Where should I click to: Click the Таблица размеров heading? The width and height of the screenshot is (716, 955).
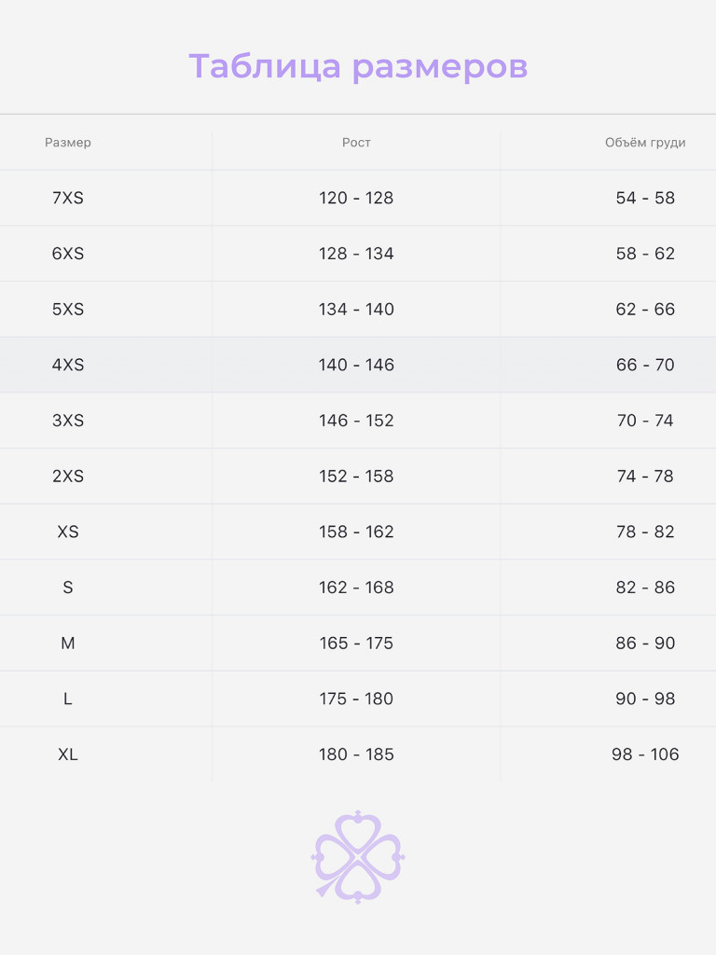358,67
